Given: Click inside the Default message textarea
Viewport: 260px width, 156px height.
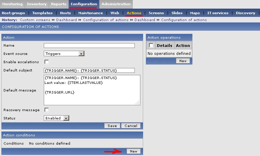Looking at the screenshot, I should point(92,90).
